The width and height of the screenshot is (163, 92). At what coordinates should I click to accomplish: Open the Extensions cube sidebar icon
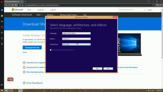click(2, 44)
